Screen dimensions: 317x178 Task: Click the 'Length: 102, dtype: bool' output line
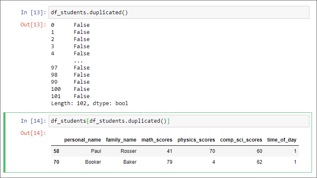click(x=89, y=103)
